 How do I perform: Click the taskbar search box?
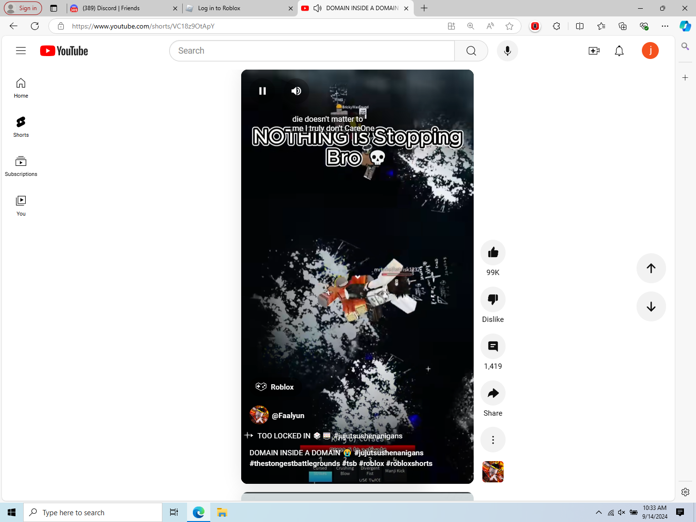[x=93, y=512]
